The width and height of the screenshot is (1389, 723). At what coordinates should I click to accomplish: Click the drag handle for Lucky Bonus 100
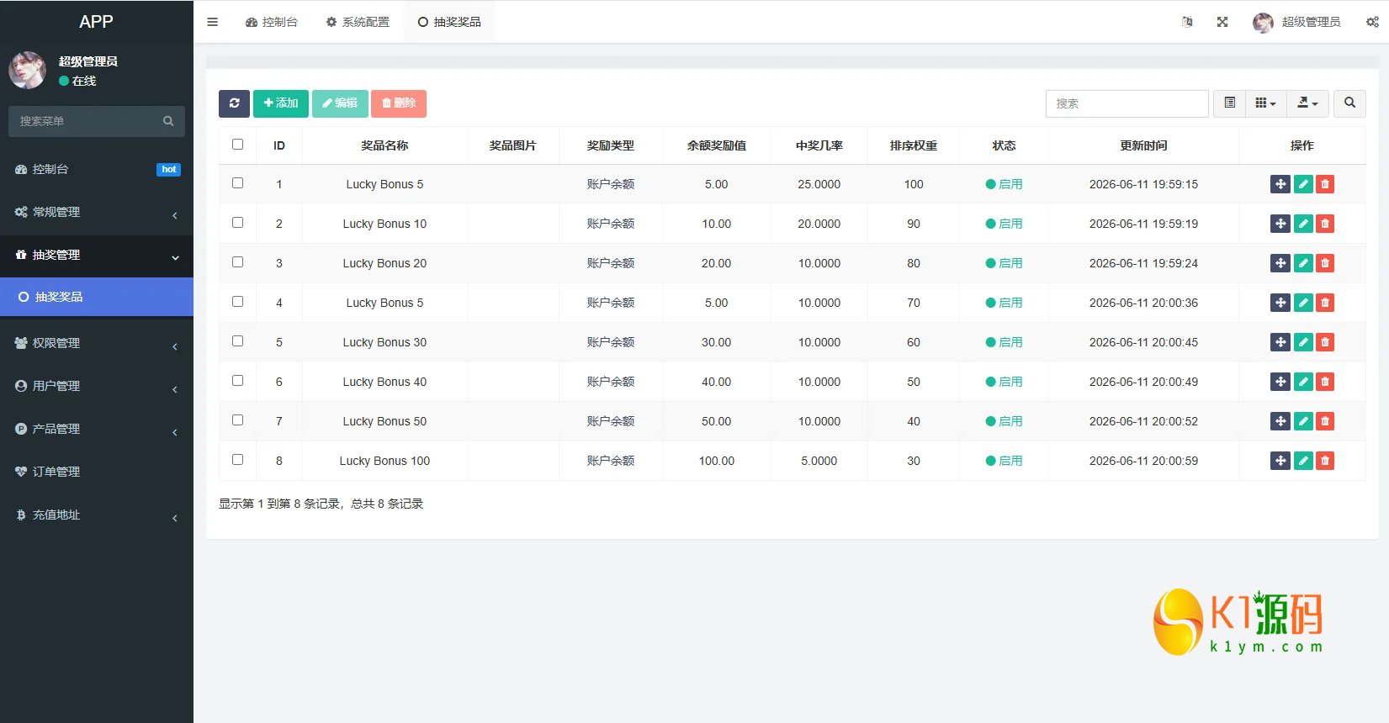[x=1280, y=461]
